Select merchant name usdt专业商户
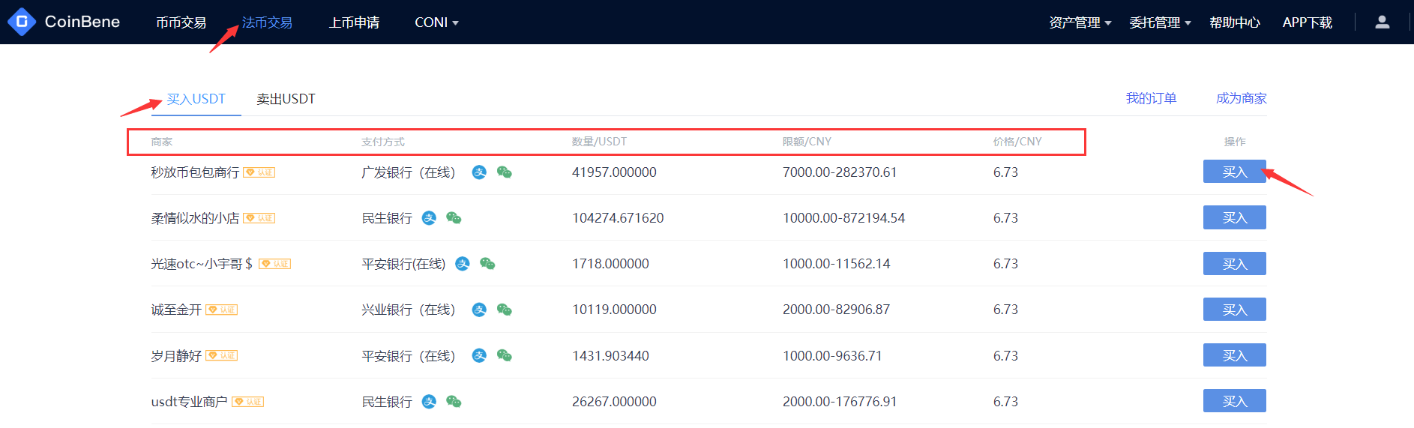Image resolution: width=1414 pixels, height=428 pixels. click(x=189, y=402)
